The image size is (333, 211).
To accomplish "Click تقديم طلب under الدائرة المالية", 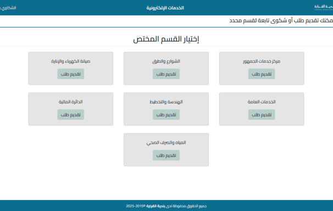I will [71, 115].
